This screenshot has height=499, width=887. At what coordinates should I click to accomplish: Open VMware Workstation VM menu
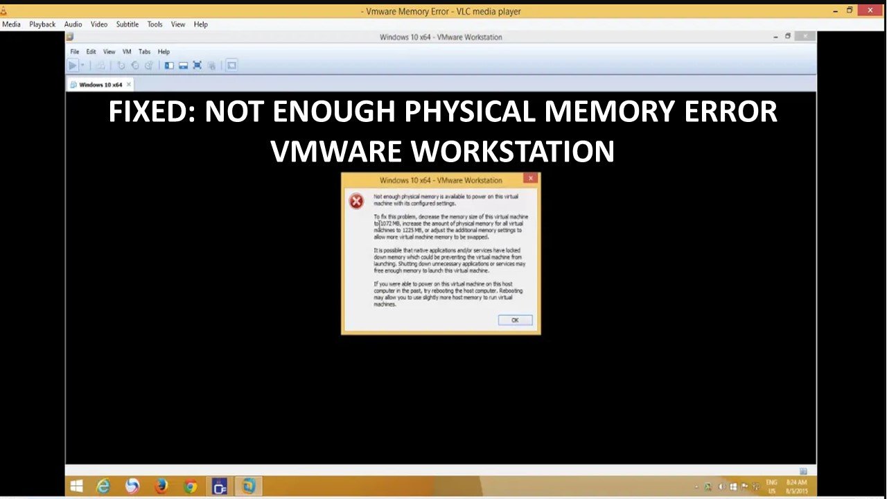coord(127,52)
